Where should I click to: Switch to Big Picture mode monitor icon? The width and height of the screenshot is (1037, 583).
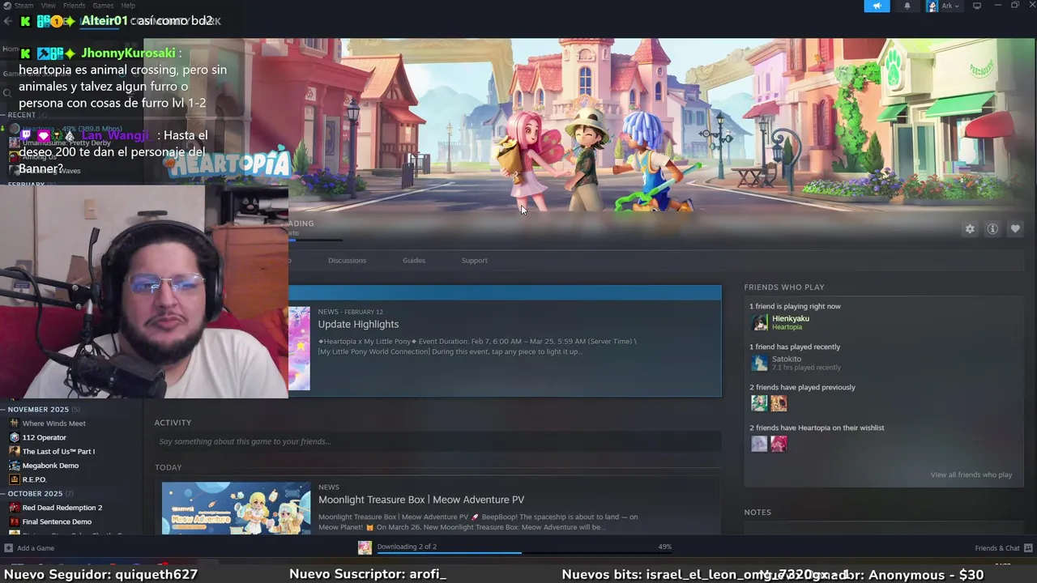click(977, 6)
